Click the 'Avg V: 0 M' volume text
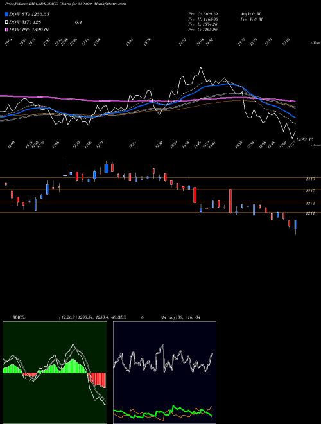321x424 pixels. tap(250, 14)
